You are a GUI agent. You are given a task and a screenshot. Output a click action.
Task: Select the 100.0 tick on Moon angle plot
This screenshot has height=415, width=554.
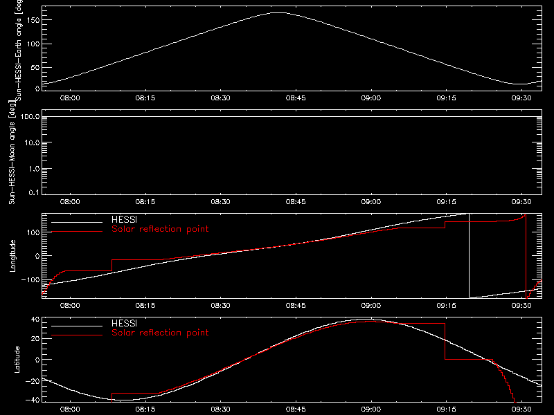tap(30, 117)
